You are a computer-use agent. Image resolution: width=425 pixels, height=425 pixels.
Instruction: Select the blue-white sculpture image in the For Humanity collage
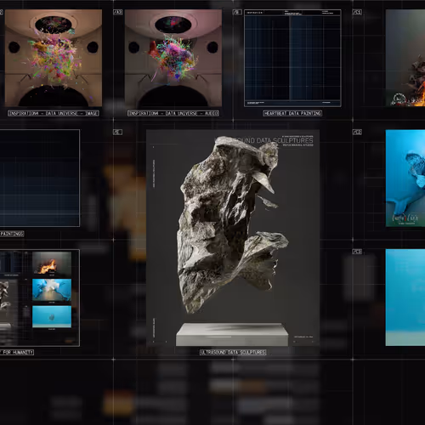(52, 290)
